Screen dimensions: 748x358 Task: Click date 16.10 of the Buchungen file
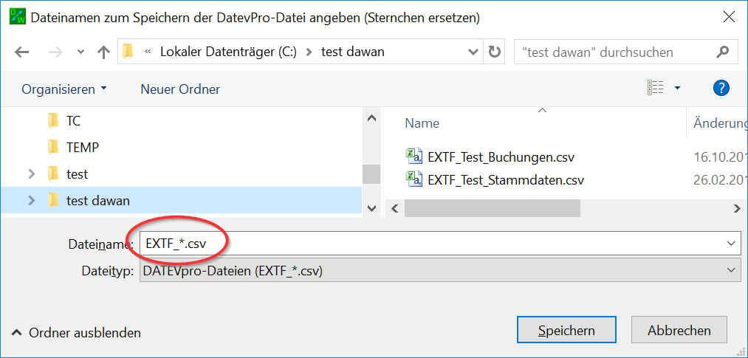[721, 156]
